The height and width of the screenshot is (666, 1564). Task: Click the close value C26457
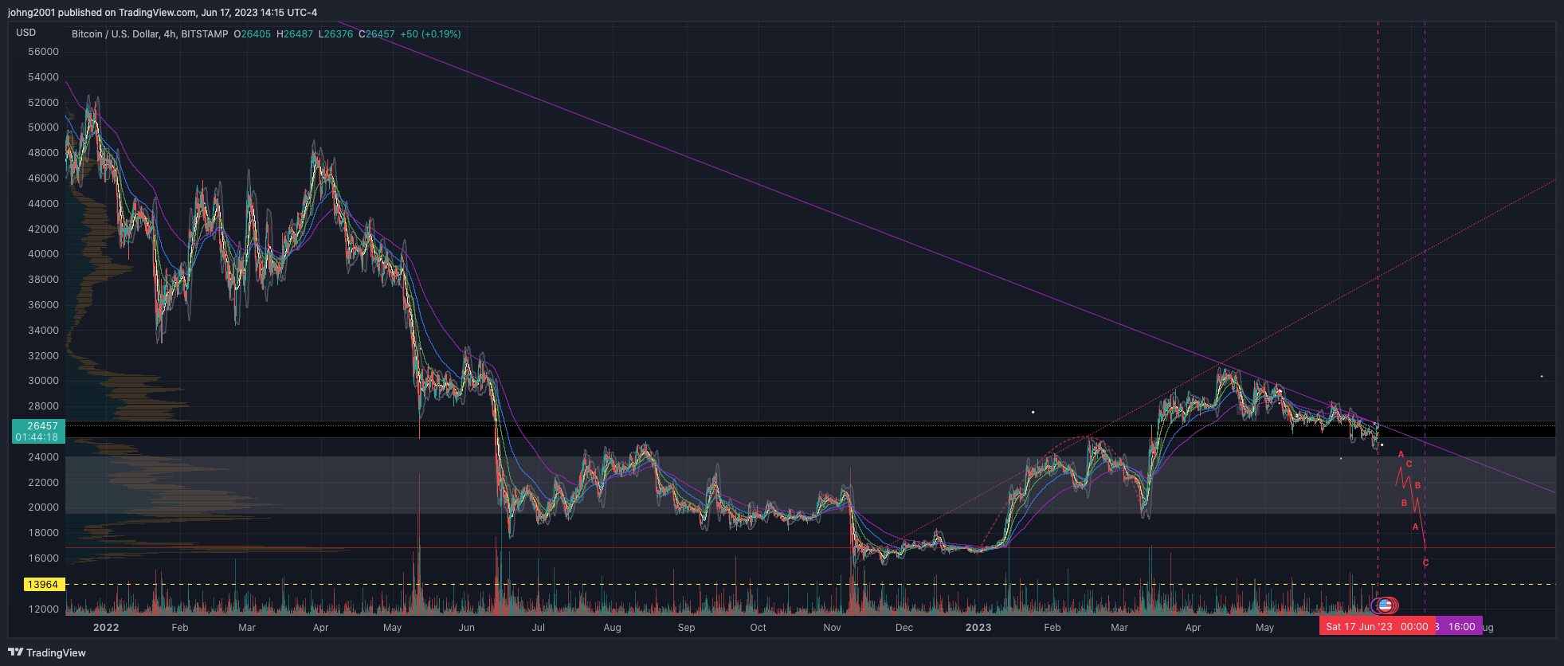[x=377, y=34]
